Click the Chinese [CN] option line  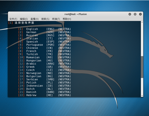(45, 48)
